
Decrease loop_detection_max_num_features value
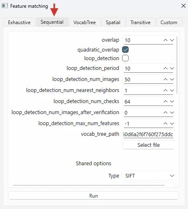pos(172,124)
